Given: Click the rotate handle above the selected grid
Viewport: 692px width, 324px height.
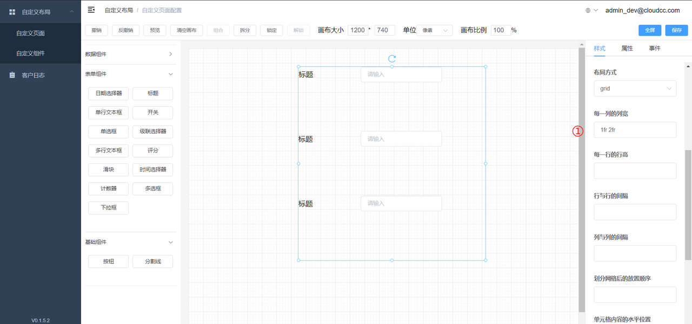Looking at the screenshot, I should [x=392, y=58].
